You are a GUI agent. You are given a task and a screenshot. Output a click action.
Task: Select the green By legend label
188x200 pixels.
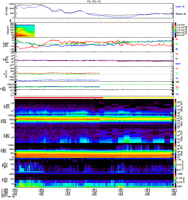pyautogui.click(x=177, y=44)
